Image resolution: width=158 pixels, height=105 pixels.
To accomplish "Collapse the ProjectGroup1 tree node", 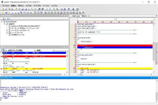I will click(x=2, y=22).
